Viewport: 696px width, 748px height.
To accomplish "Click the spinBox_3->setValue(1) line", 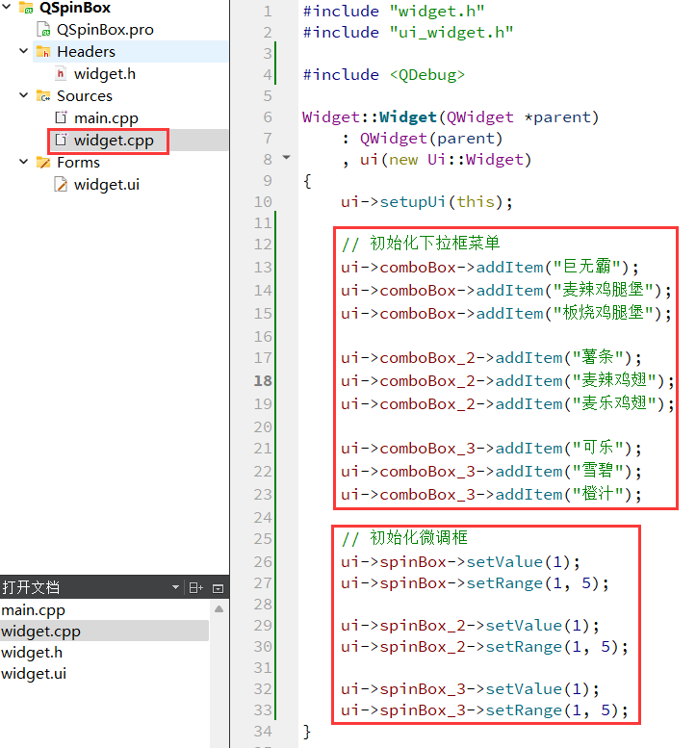I will pyautogui.click(x=470, y=689).
